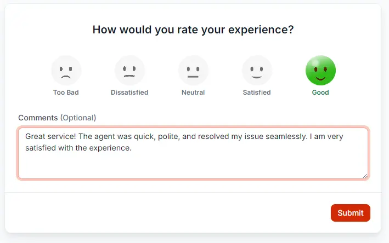Image resolution: width=389 pixels, height=243 pixels.
Task: Click the 'Too Bad' rating label
Action: point(66,92)
